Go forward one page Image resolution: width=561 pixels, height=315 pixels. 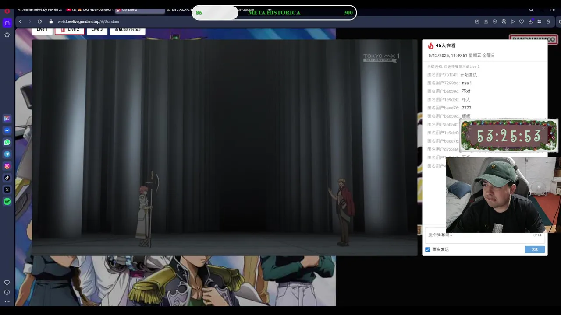tap(30, 21)
